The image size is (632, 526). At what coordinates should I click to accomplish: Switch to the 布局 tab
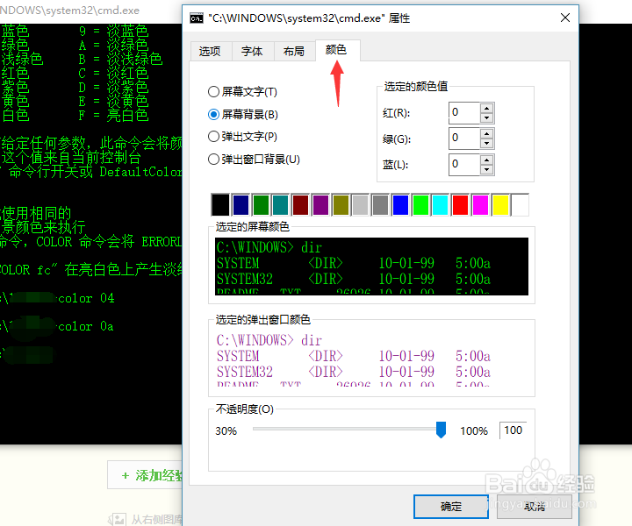pyautogui.click(x=294, y=51)
